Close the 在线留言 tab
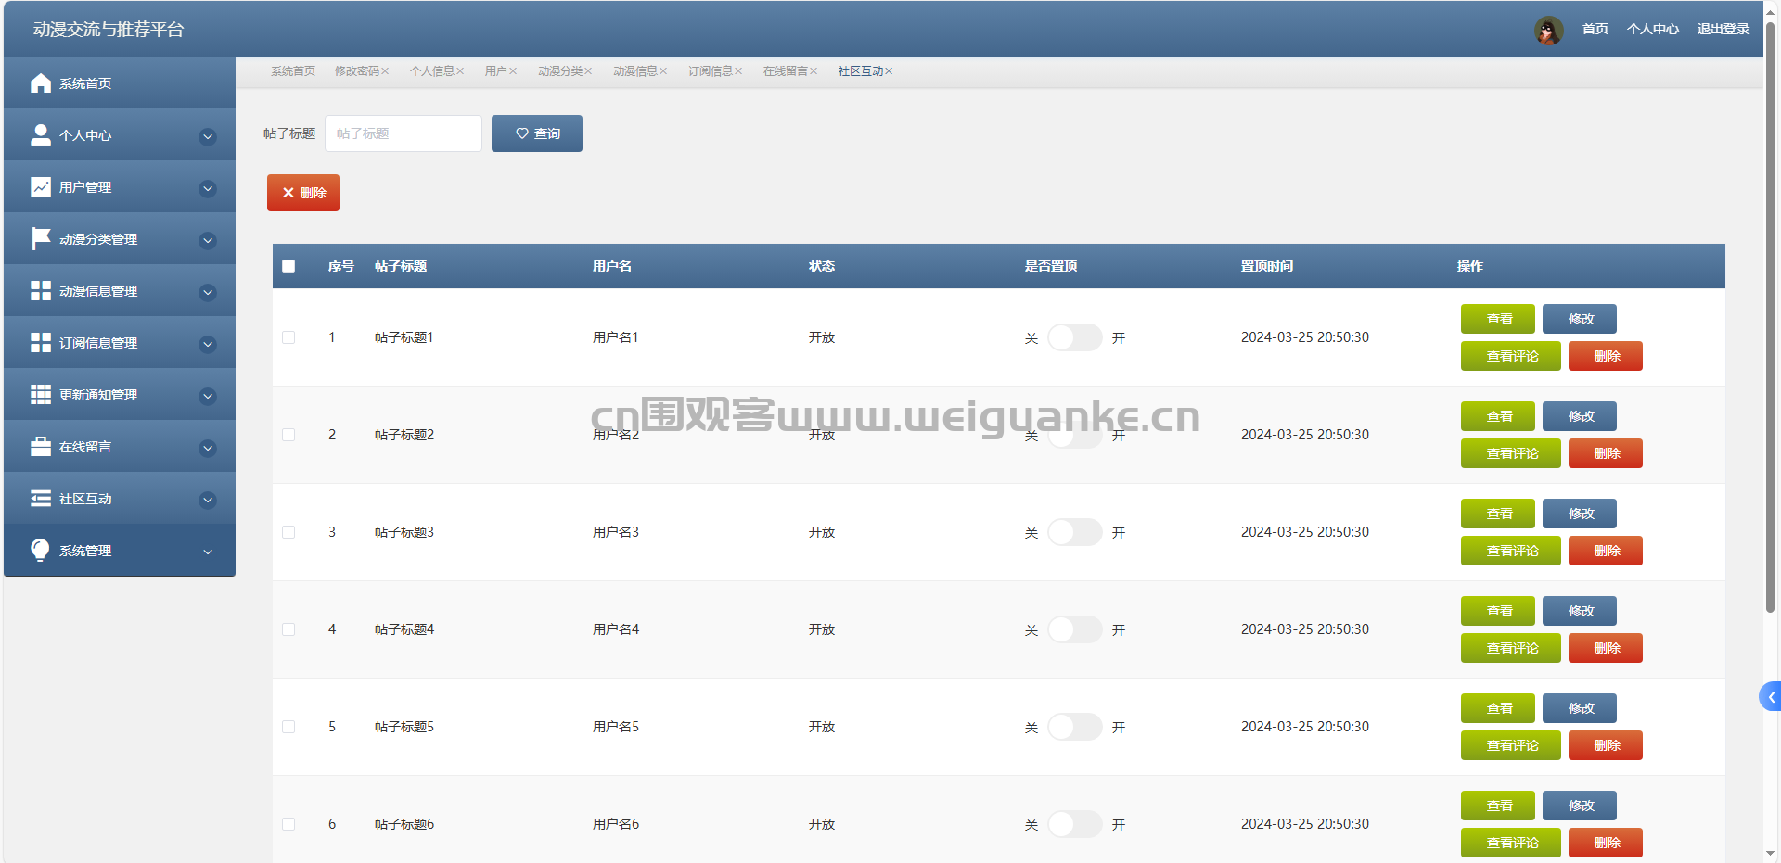Image resolution: width=1781 pixels, height=863 pixels. [814, 71]
